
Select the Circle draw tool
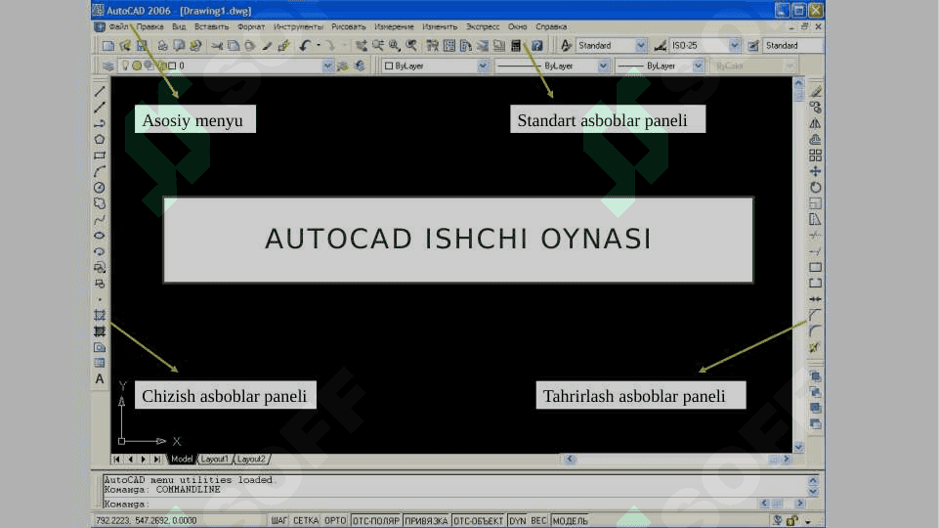tap(100, 188)
